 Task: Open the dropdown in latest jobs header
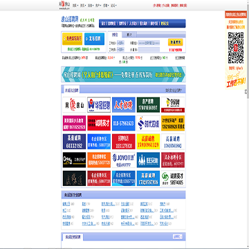[177, 237]
